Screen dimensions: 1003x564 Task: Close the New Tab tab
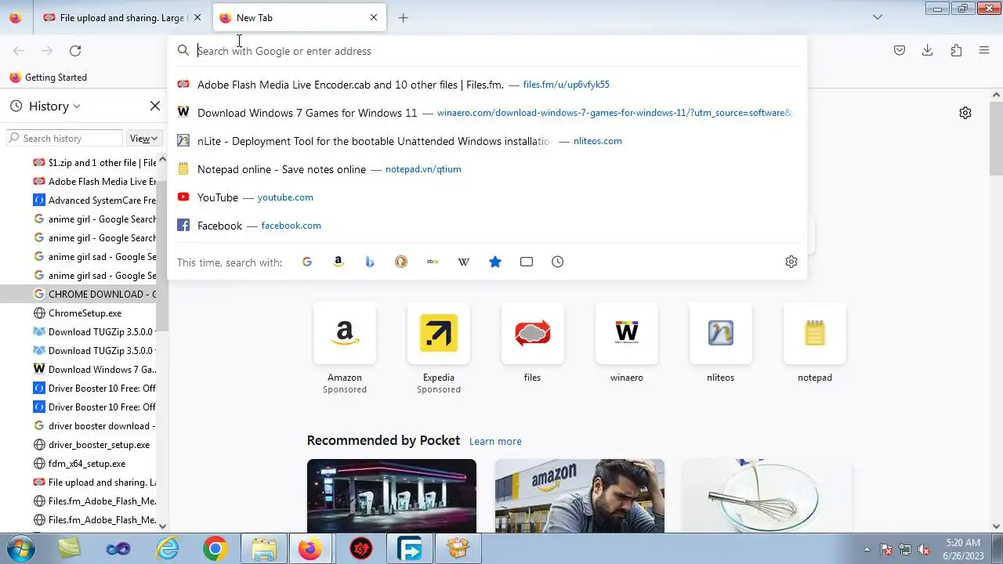(x=374, y=17)
